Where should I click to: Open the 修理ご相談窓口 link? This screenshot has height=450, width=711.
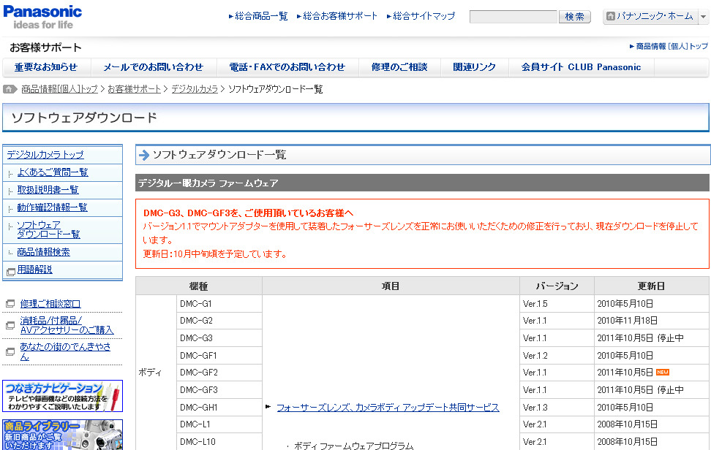pos(50,304)
